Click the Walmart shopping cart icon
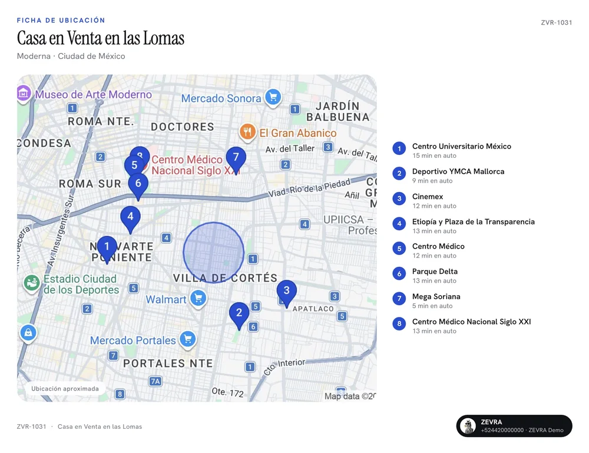 pyautogui.click(x=198, y=299)
